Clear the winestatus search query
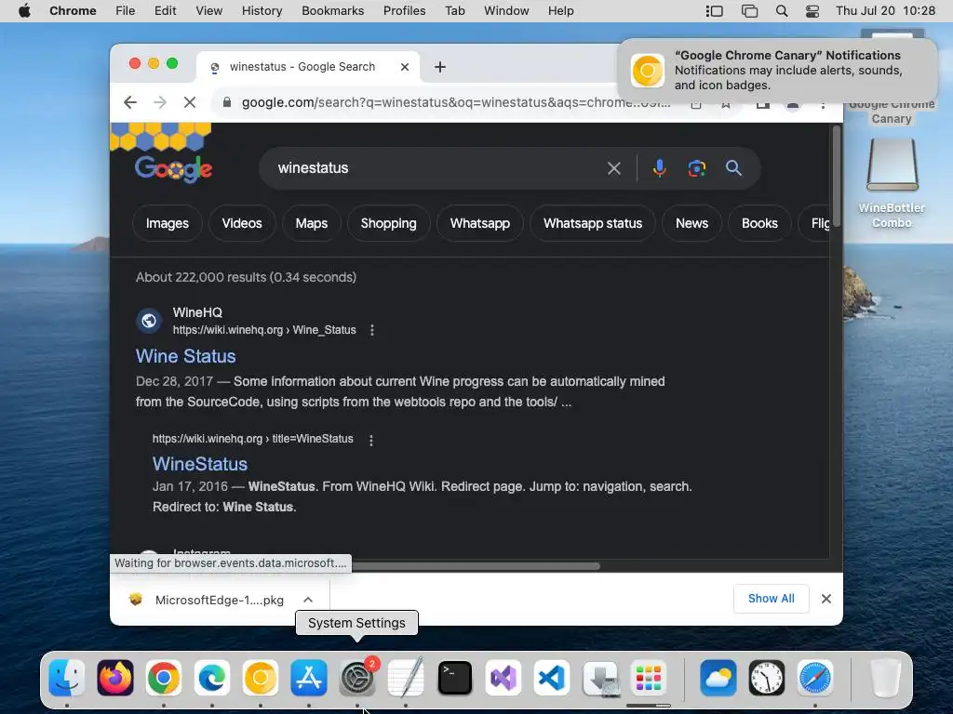The width and height of the screenshot is (953, 714). coord(614,168)
